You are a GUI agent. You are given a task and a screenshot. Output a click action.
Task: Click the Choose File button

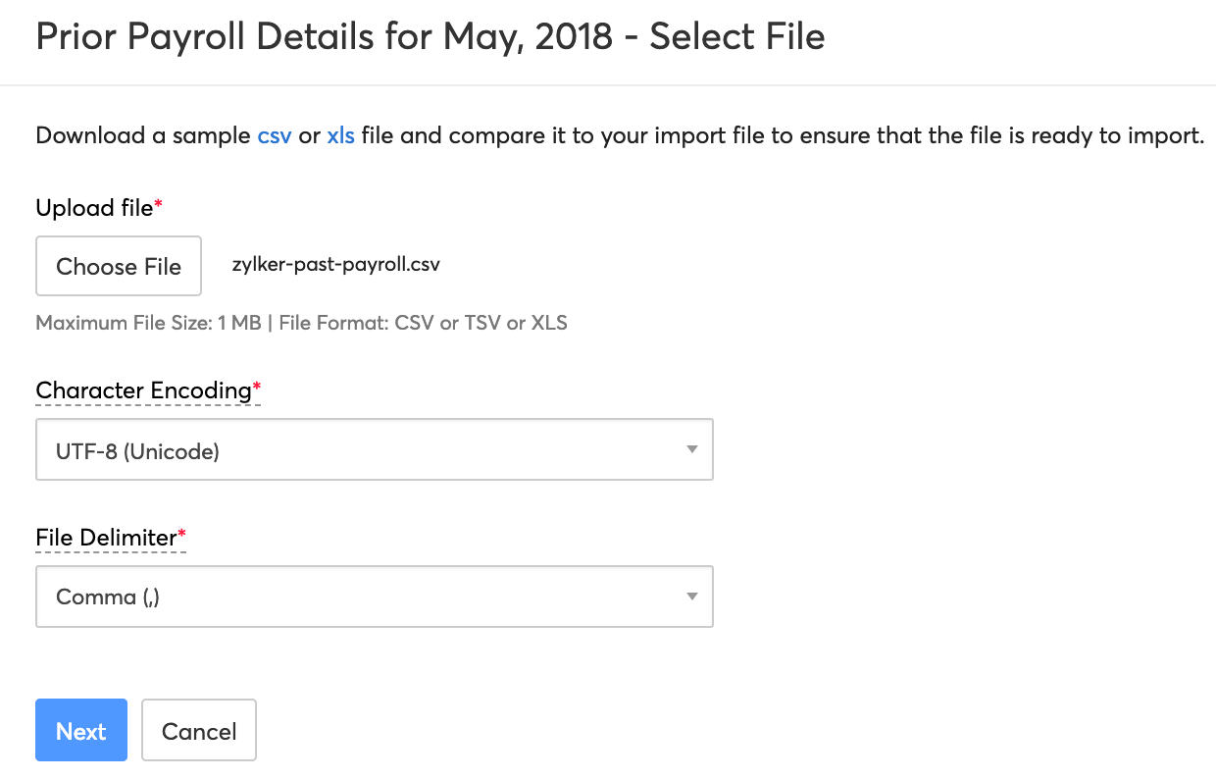pos(118,266)
